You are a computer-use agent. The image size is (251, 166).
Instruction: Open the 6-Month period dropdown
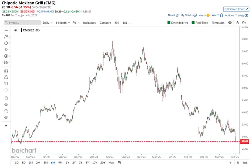coord(63,23)
